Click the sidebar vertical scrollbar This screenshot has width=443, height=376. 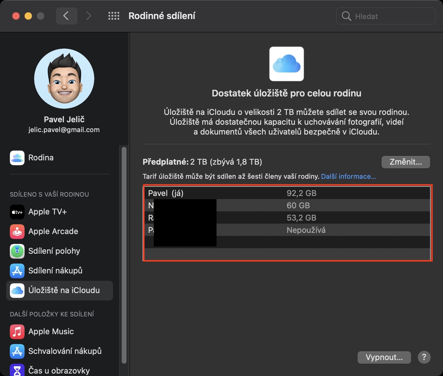[124, 255]
